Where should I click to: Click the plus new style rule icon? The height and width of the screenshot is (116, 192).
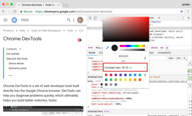(x=184, y=58)
